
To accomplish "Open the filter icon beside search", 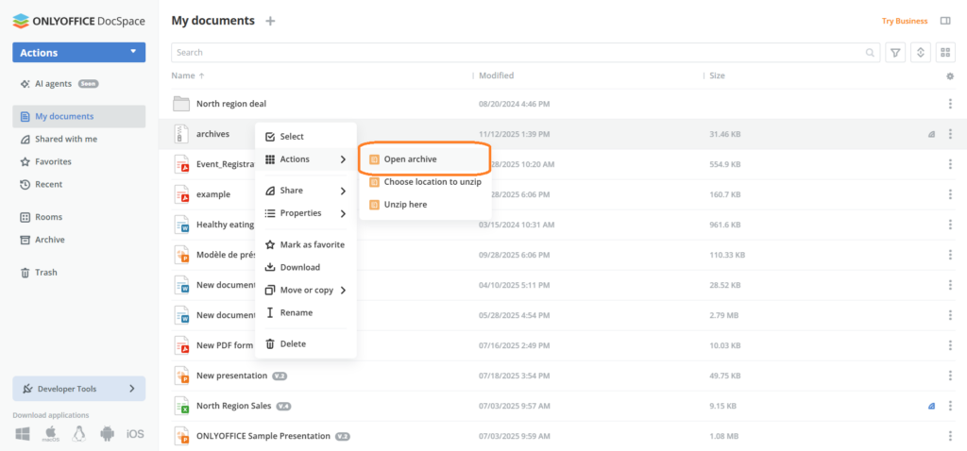I will (895, 53).
